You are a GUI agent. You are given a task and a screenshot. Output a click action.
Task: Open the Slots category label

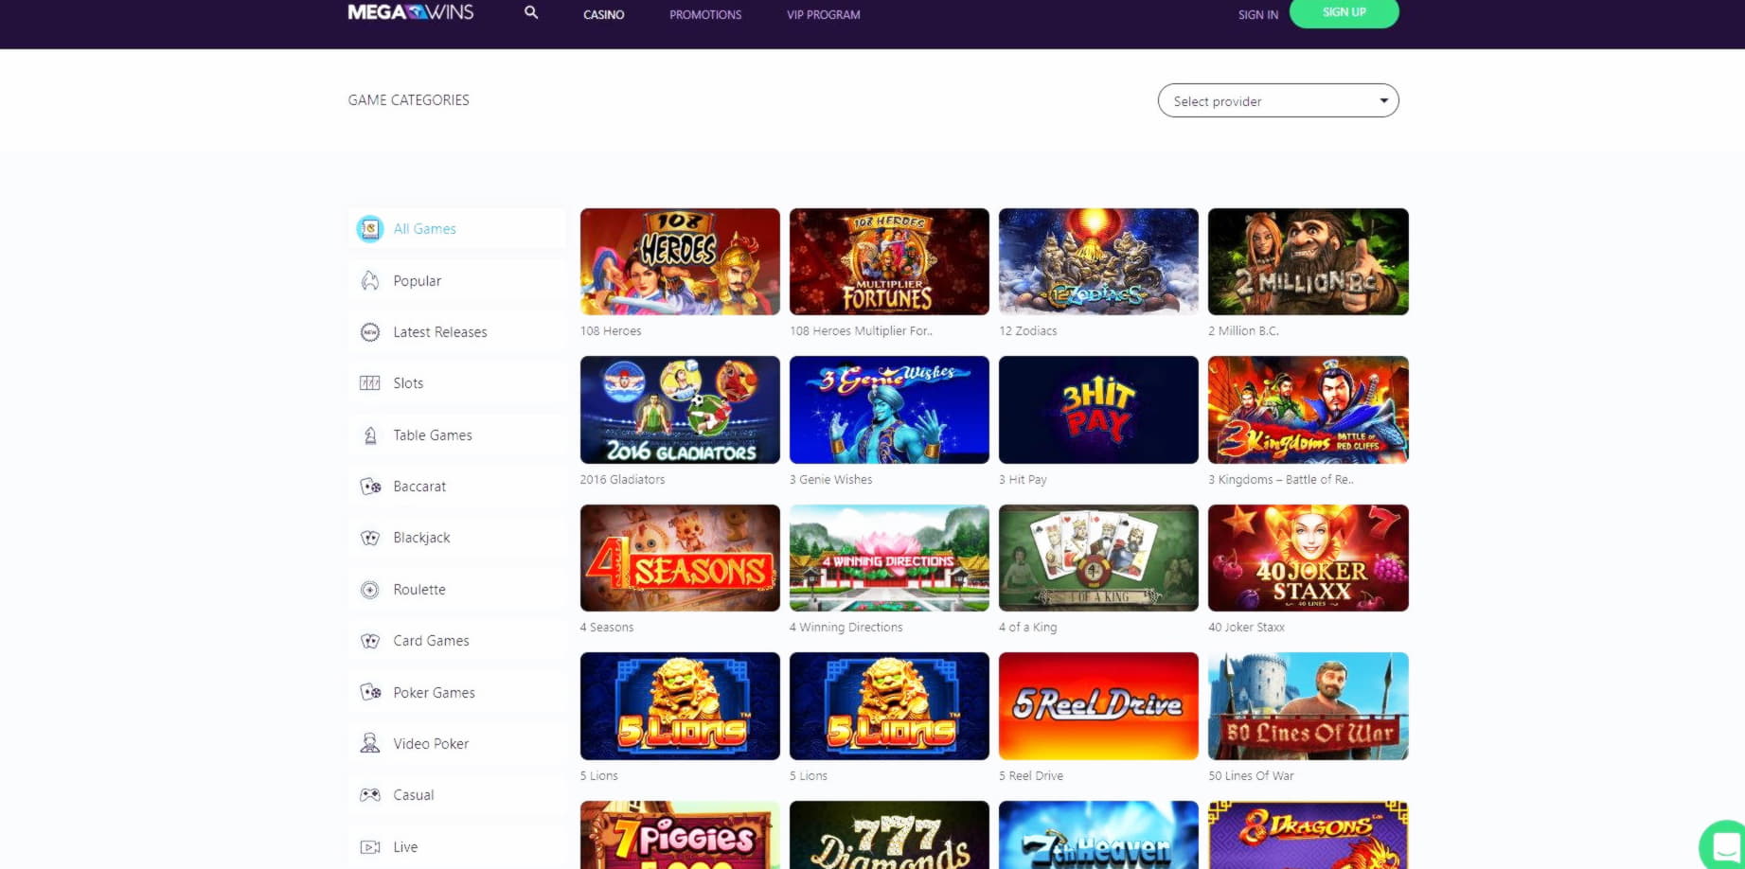click(x=408, y=383)
